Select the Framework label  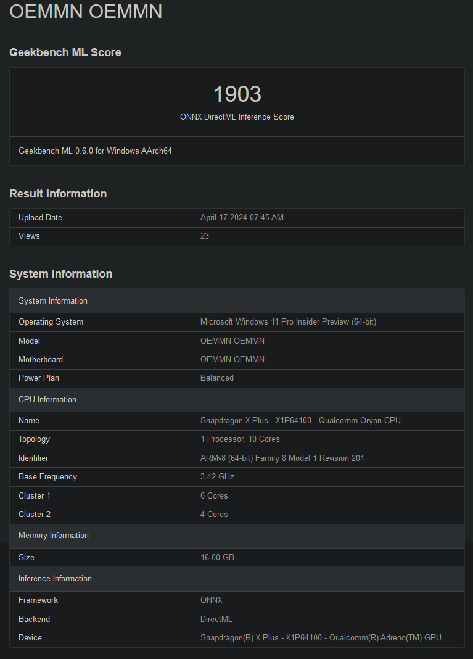click(x=38, y=600)
